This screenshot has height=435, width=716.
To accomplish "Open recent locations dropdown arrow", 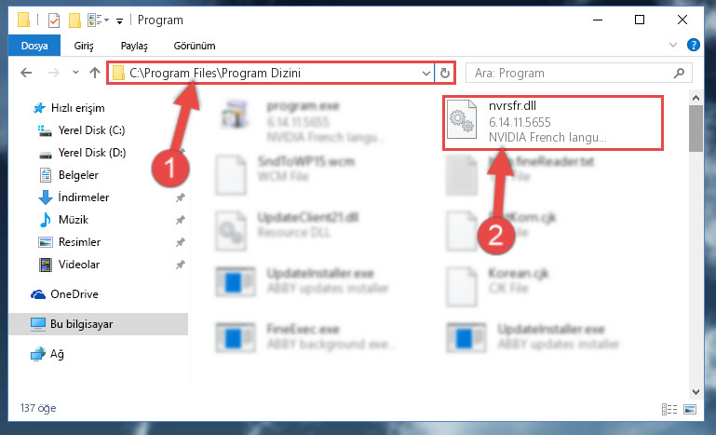I will click(75, 73).
